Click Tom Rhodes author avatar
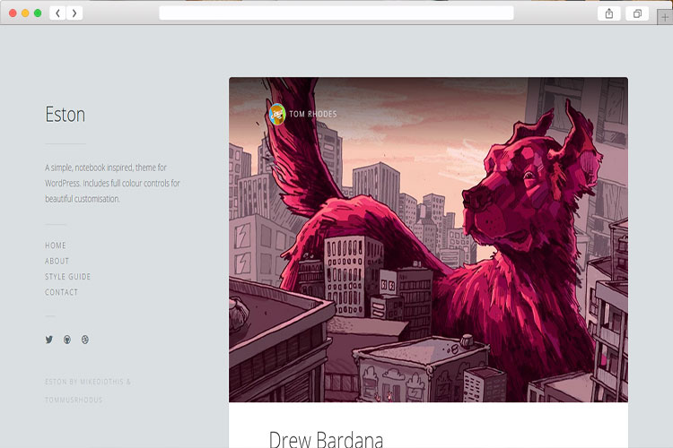This screenshot has height=448, width=673. coord(277,114)
